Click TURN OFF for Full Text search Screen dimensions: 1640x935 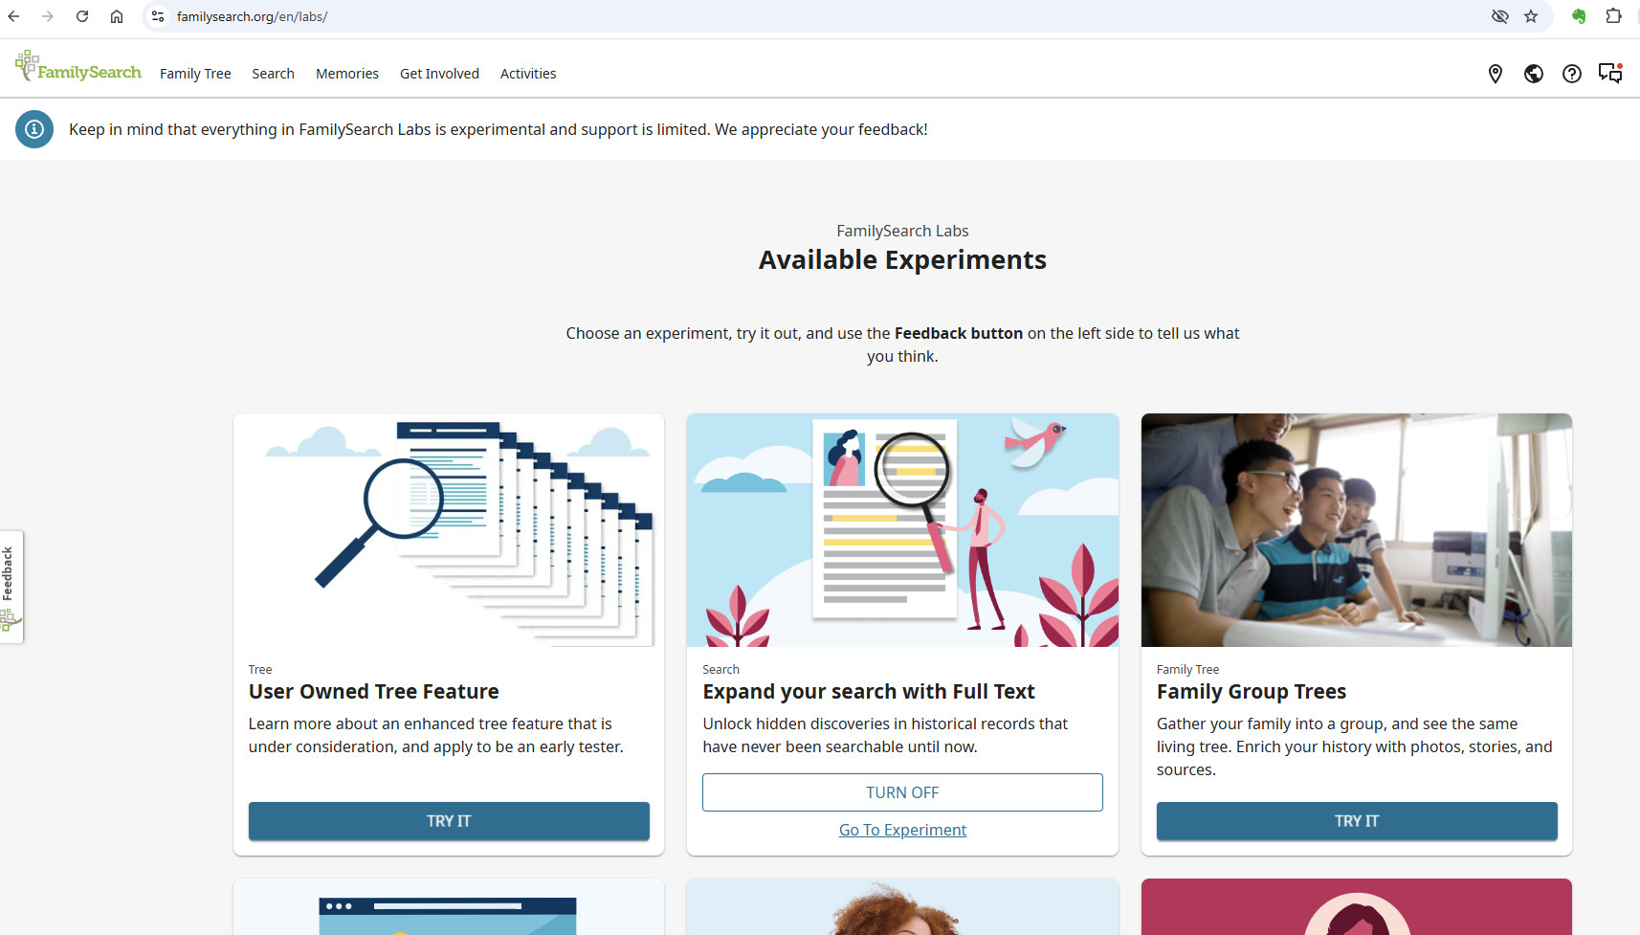click(902, 792)
